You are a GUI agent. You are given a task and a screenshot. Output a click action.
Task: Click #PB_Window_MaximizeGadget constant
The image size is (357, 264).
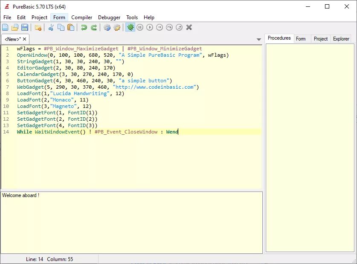81,49
